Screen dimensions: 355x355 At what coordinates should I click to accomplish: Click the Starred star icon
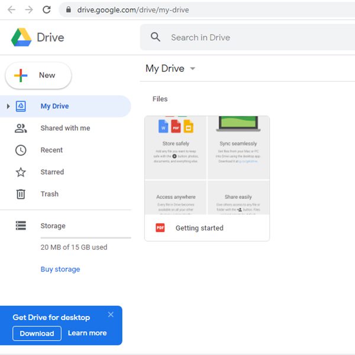pyautogui.click(x=21, y=172)
